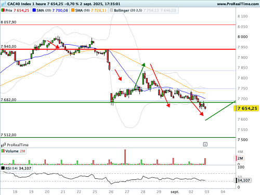Click the yellow 7 654,25 current price tag
Screen dimensions: 260x195
tap(246, 109)
